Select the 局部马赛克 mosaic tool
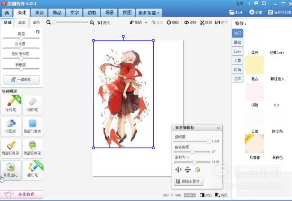Image resolution: width=292 pixels, height=201 pixels. [x=33, y=126]
